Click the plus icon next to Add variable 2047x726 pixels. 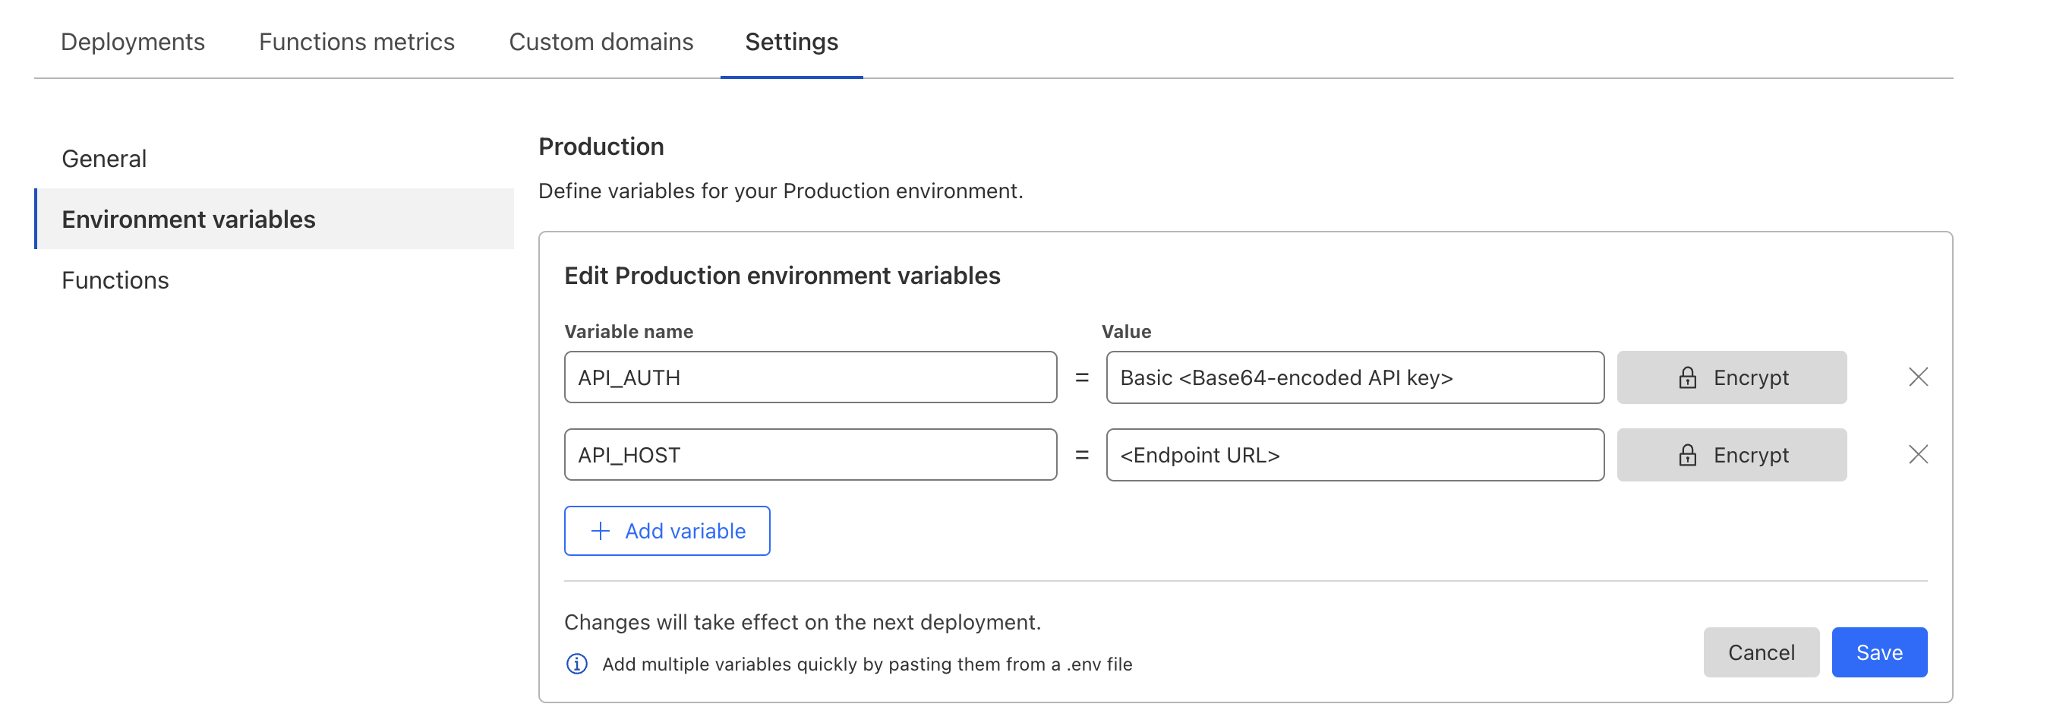tap(599, 530)
